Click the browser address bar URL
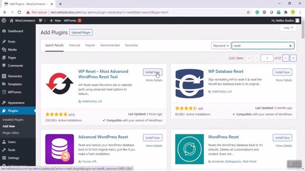Image resolution: width=305 pixels, height=171 pixels. 109,12
